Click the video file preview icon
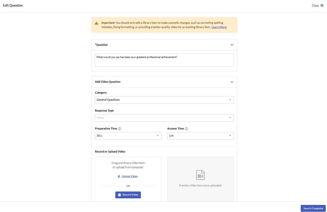 (x=201, y=175)
